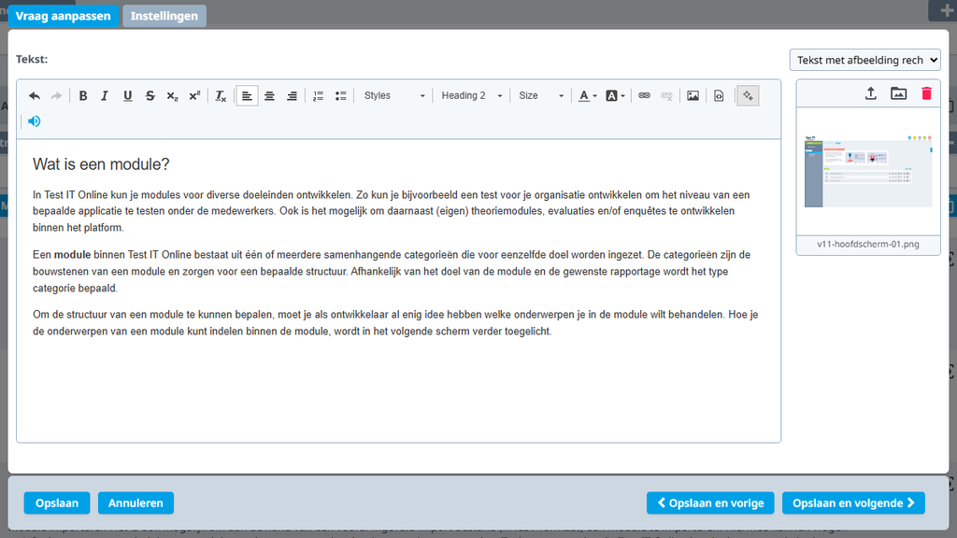Undo the last edit in the editor
The image size is (957, 538).
[x=35, y=96]
